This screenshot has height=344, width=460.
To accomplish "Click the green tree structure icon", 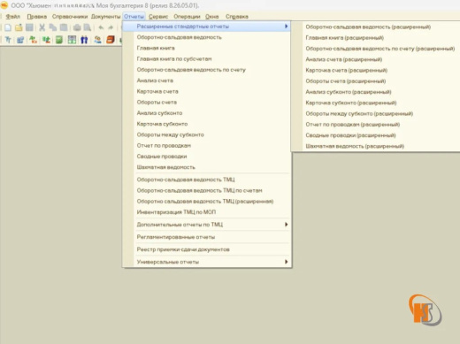I will coord(46,40).
